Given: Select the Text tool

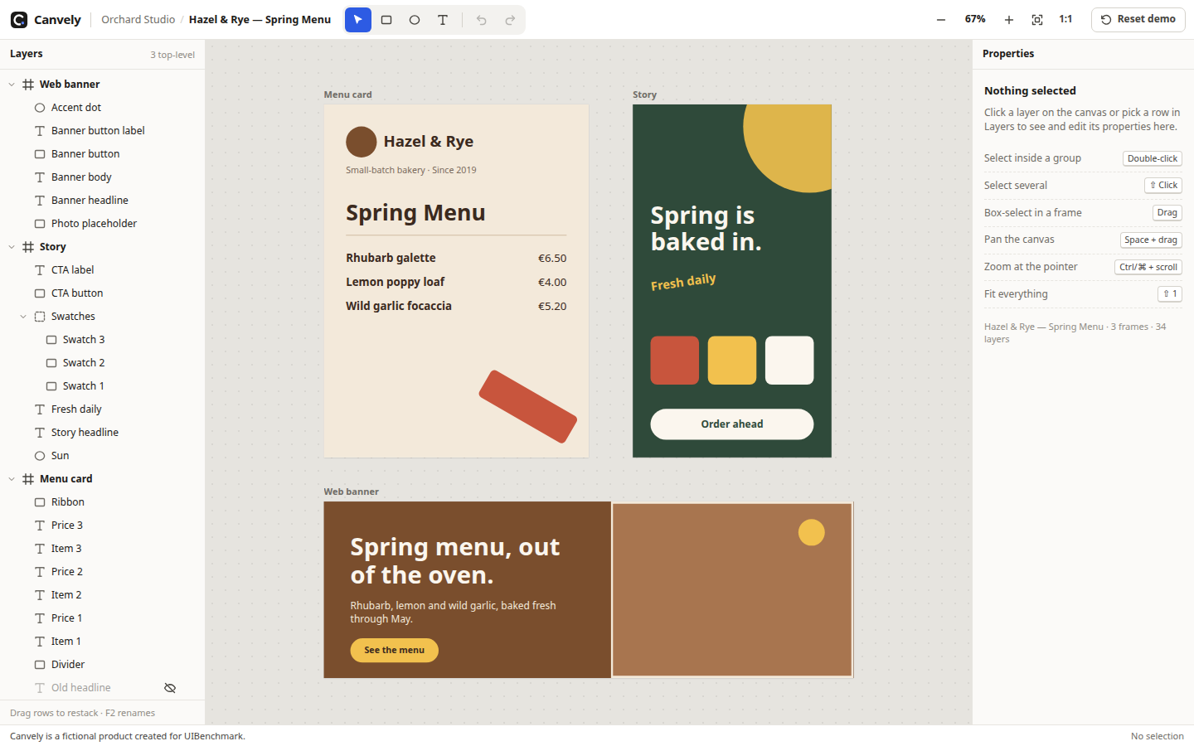Looking at the screenshot, I should pos(443,20).
